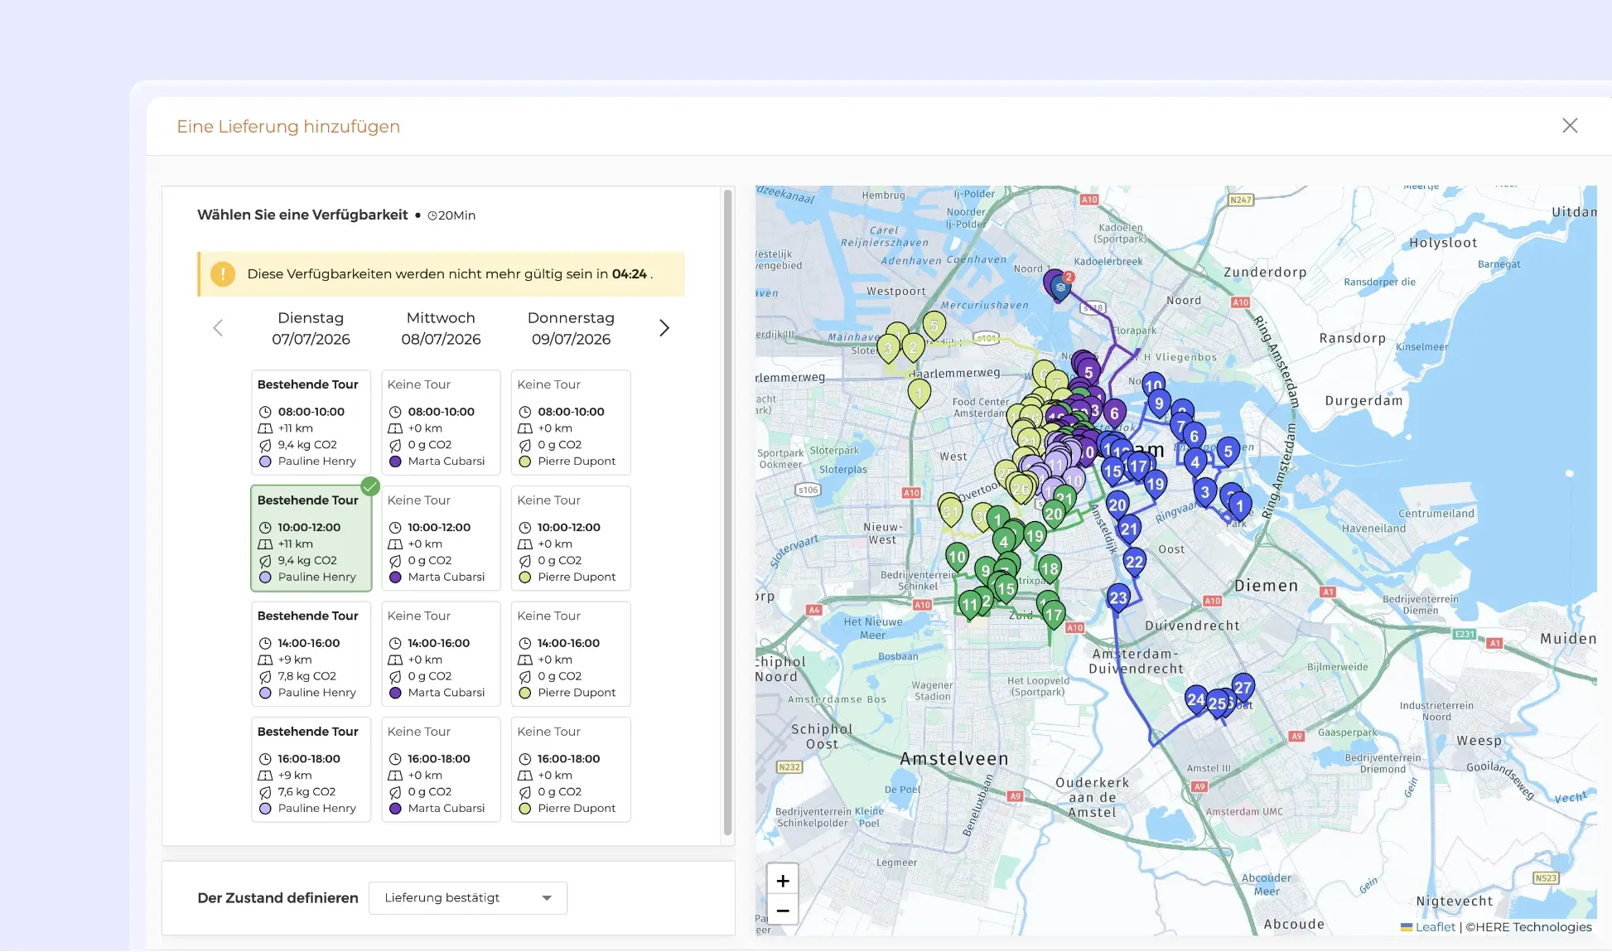
Task: Close the Eine Lieferung hinzufügen dialog
Action: 1570,125
